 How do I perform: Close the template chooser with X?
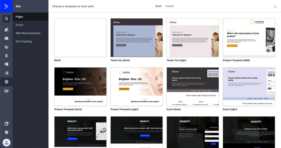point(275,7)
